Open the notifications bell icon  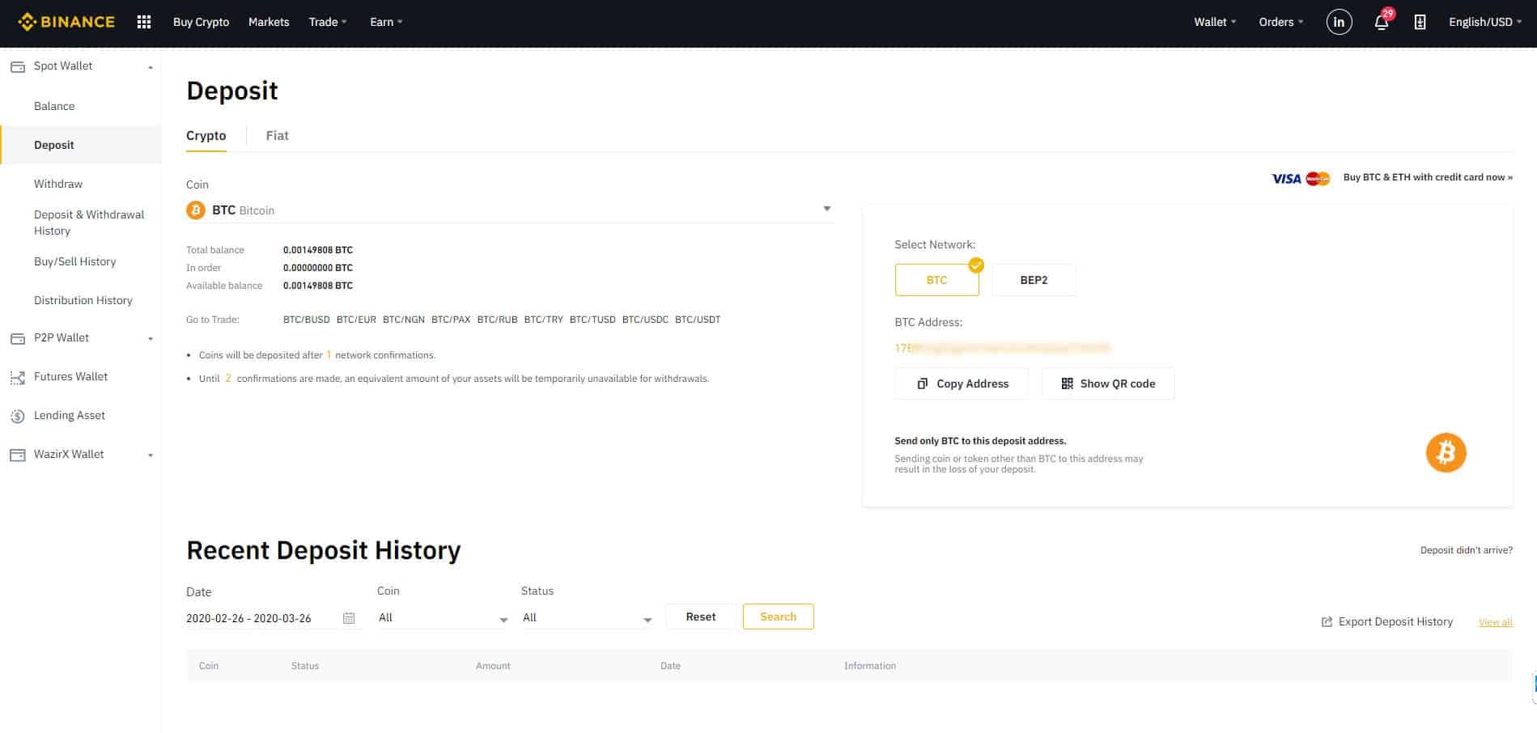[1382, 22]
